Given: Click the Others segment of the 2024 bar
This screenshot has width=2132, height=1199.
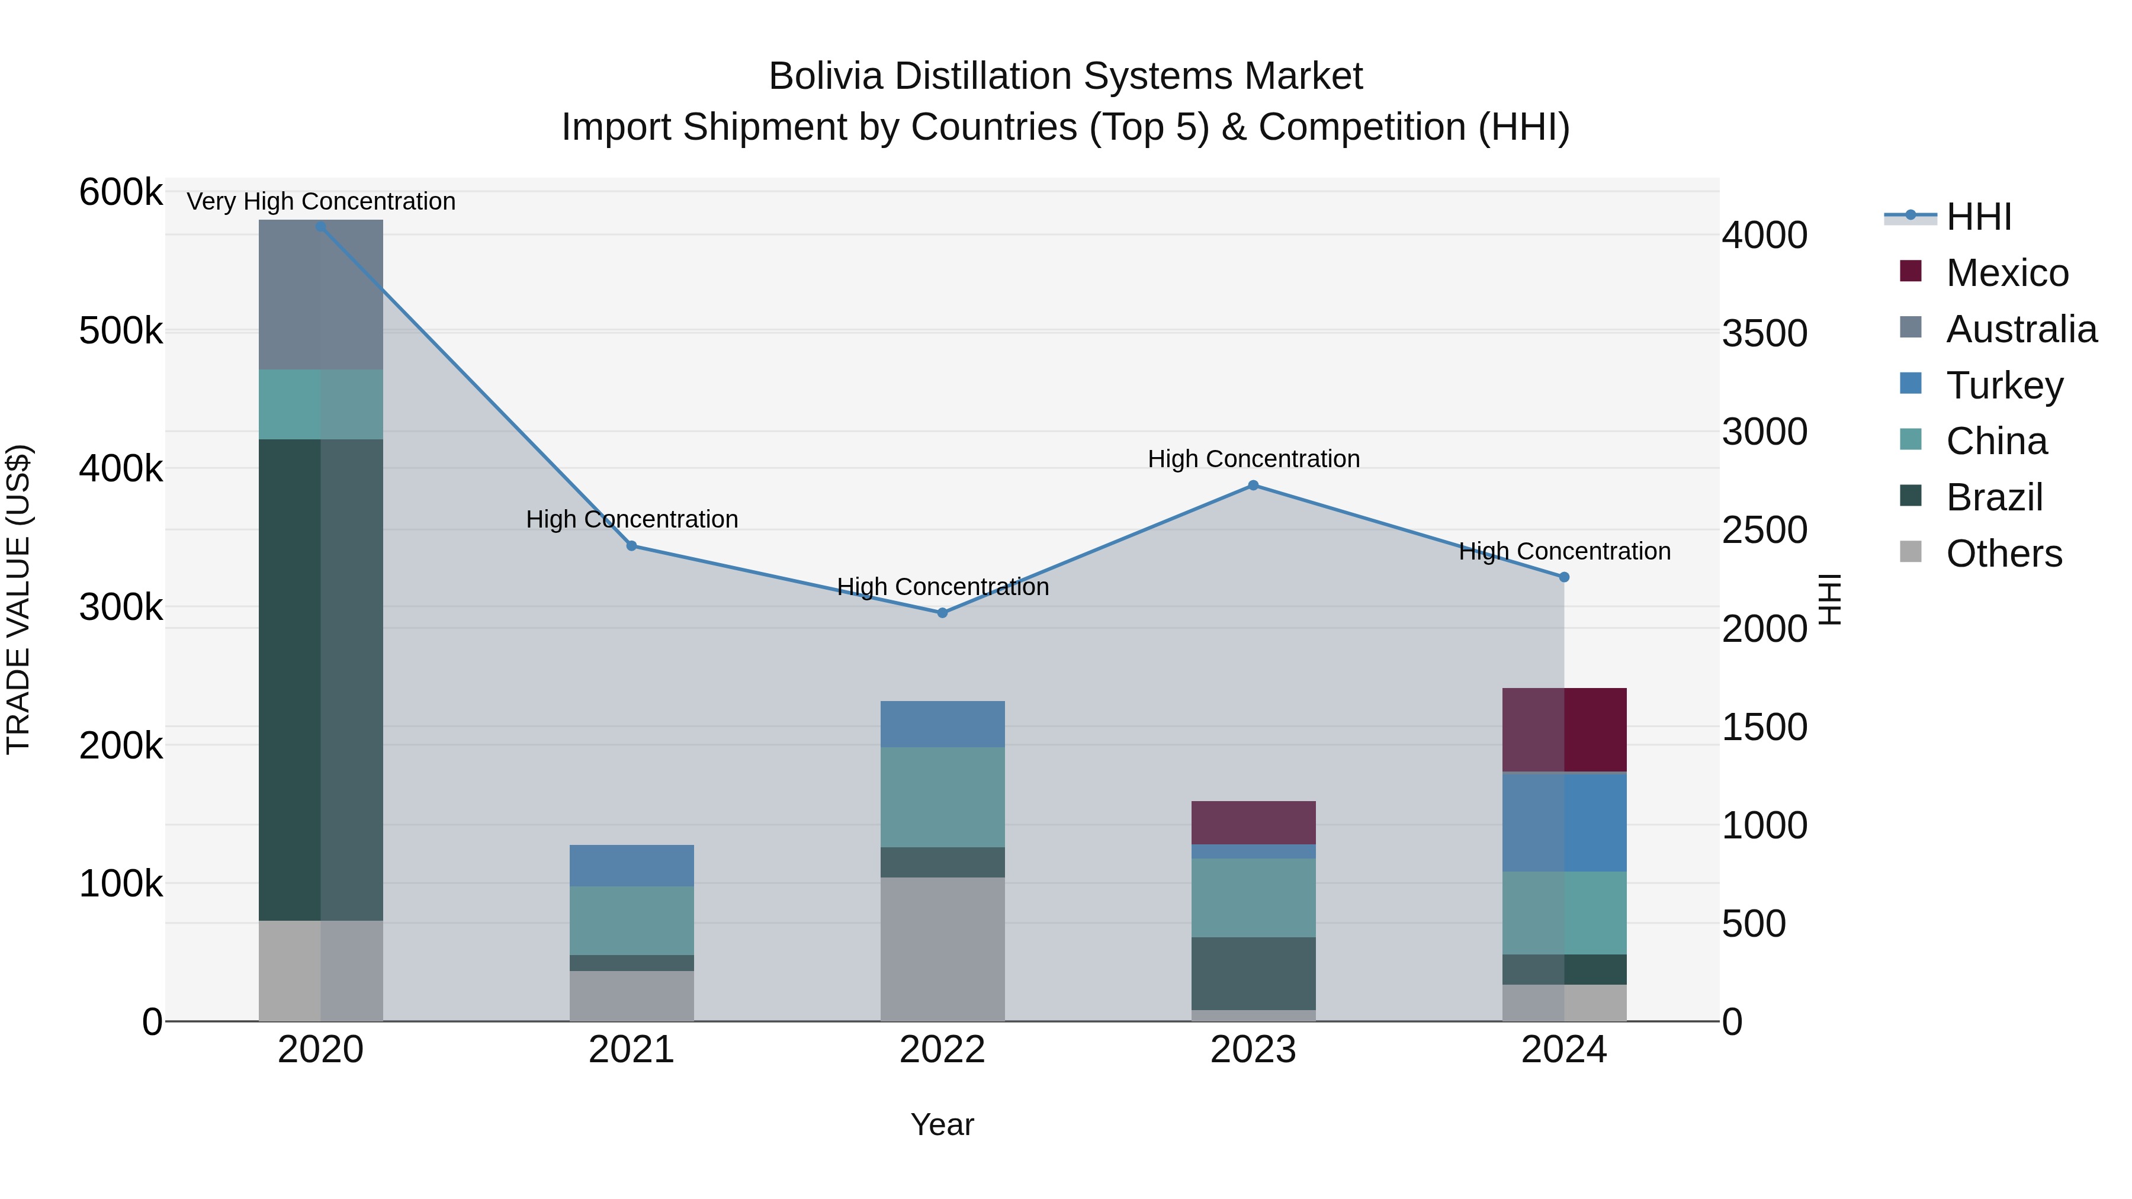Looking at the screenshot, I should (1564, 1003).
